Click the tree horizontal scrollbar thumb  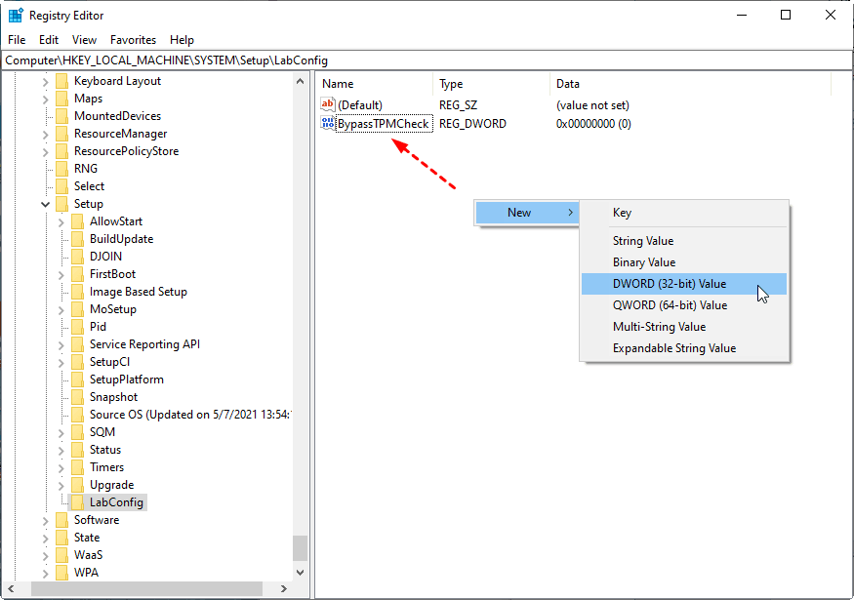coord(146,588)
